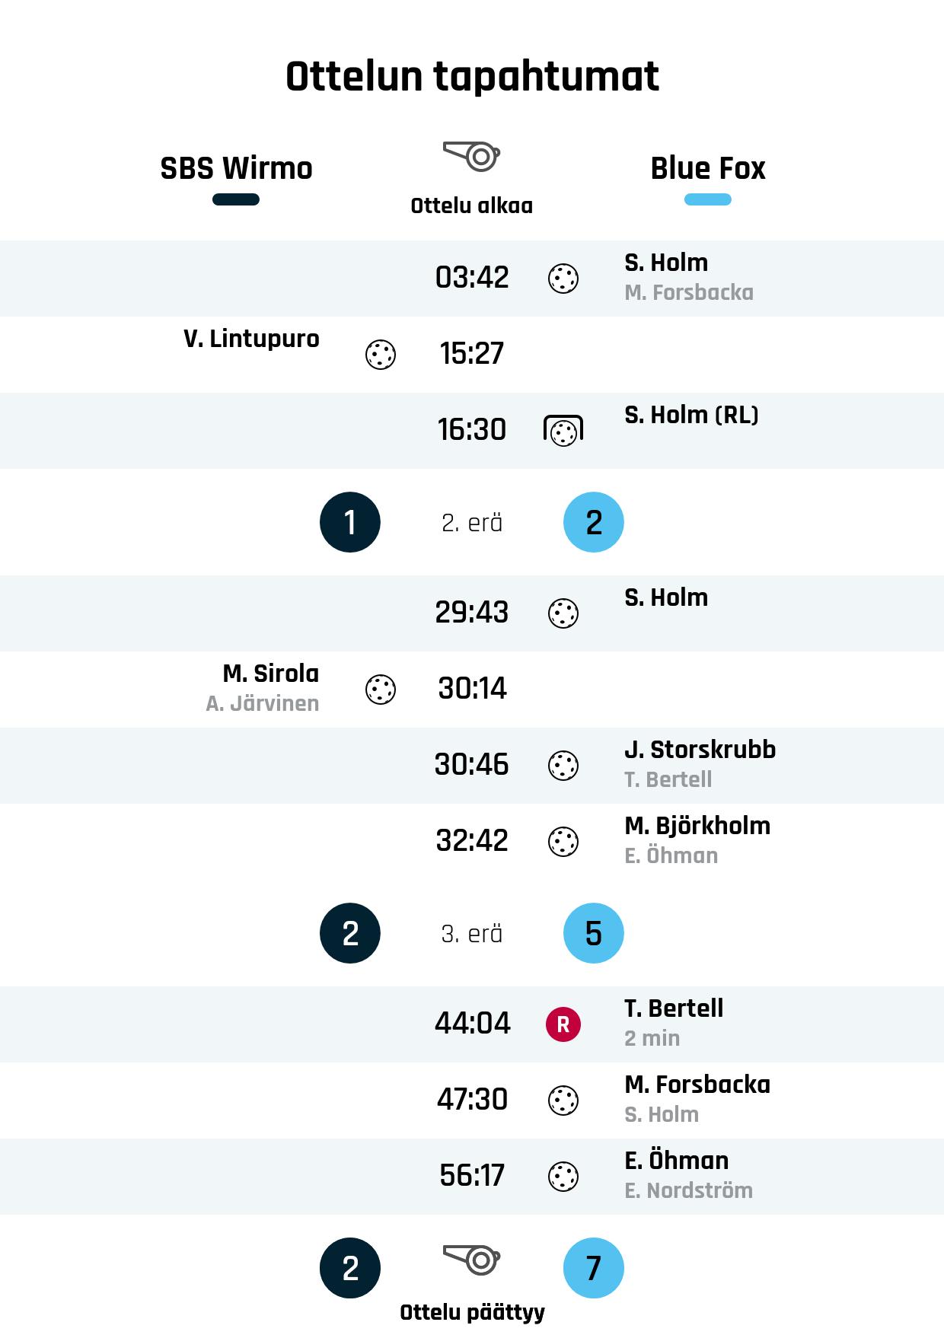Click scorer V. Lintupuro
Viewport: 944px width, 1338px height.
(251, 339)
